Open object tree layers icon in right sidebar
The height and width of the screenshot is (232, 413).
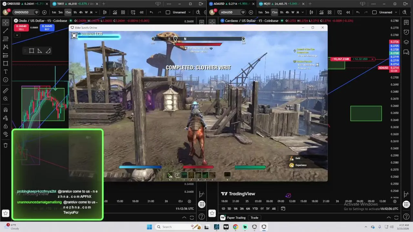[x=406, y=42]
